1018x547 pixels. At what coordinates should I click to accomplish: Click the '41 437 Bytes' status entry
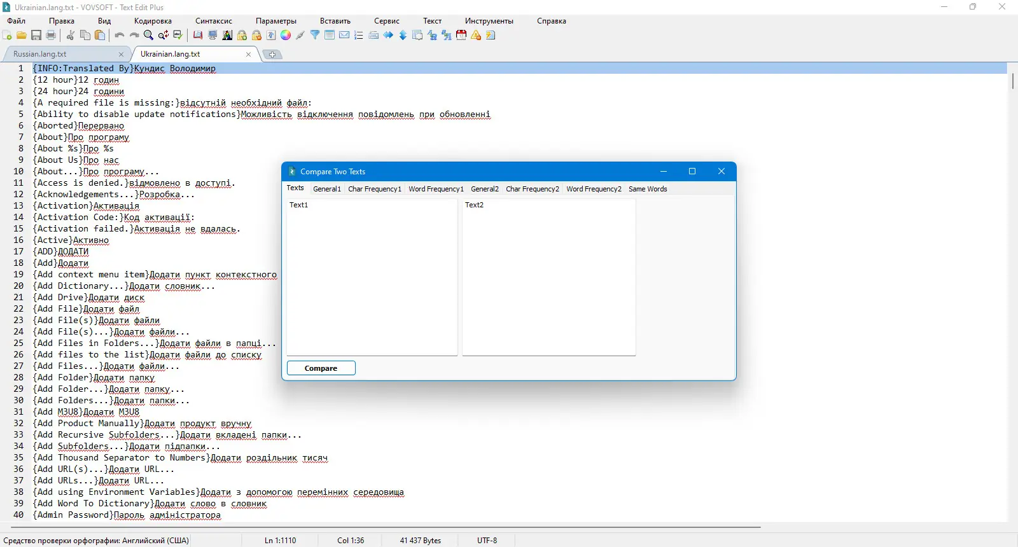[x=421, y=541]
